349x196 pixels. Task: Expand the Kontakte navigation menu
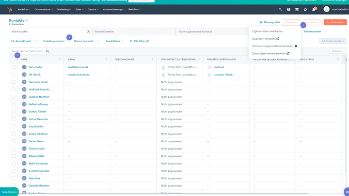pyautogui.click(x=24, y=10)
